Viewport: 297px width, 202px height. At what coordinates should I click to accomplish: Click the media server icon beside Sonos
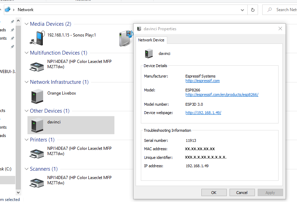[126, 38]
